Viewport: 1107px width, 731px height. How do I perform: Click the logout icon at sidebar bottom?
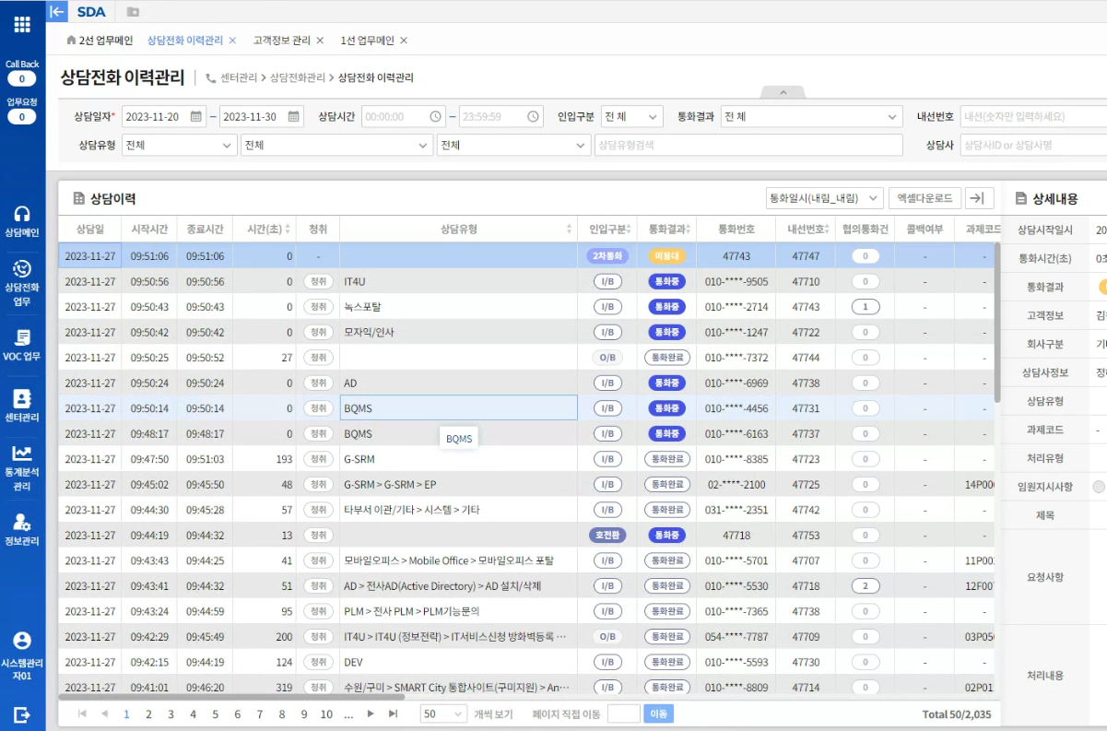(22, 713)
